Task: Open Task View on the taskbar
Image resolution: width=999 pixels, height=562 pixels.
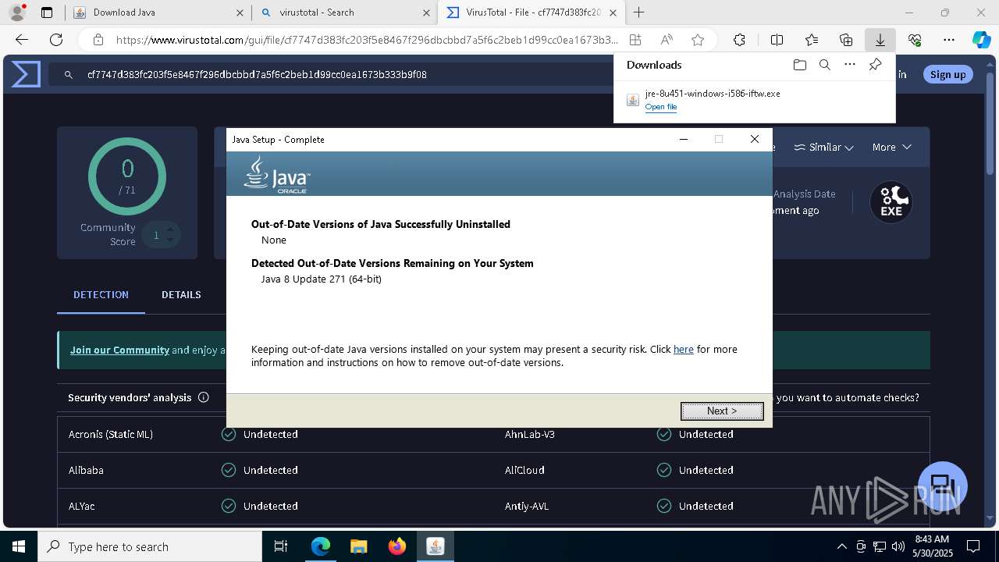Action: coord(281,546)
